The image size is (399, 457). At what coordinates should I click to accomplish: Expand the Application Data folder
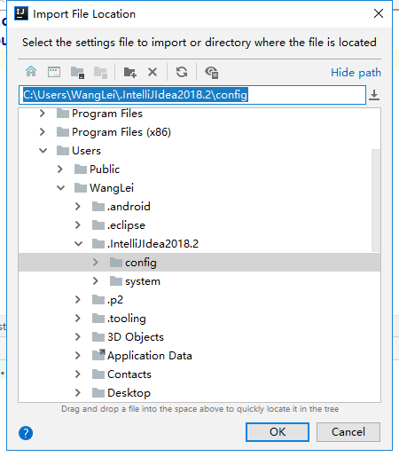point(78,356)
